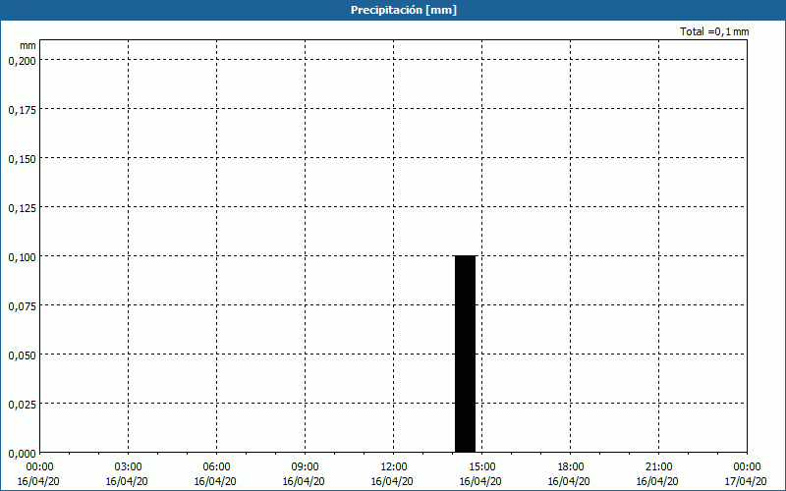This screenshot has height=491, width=786.
Task: Click the mm unit label above the y-axis
Action: pyautogui.click(x=28, y=45)
